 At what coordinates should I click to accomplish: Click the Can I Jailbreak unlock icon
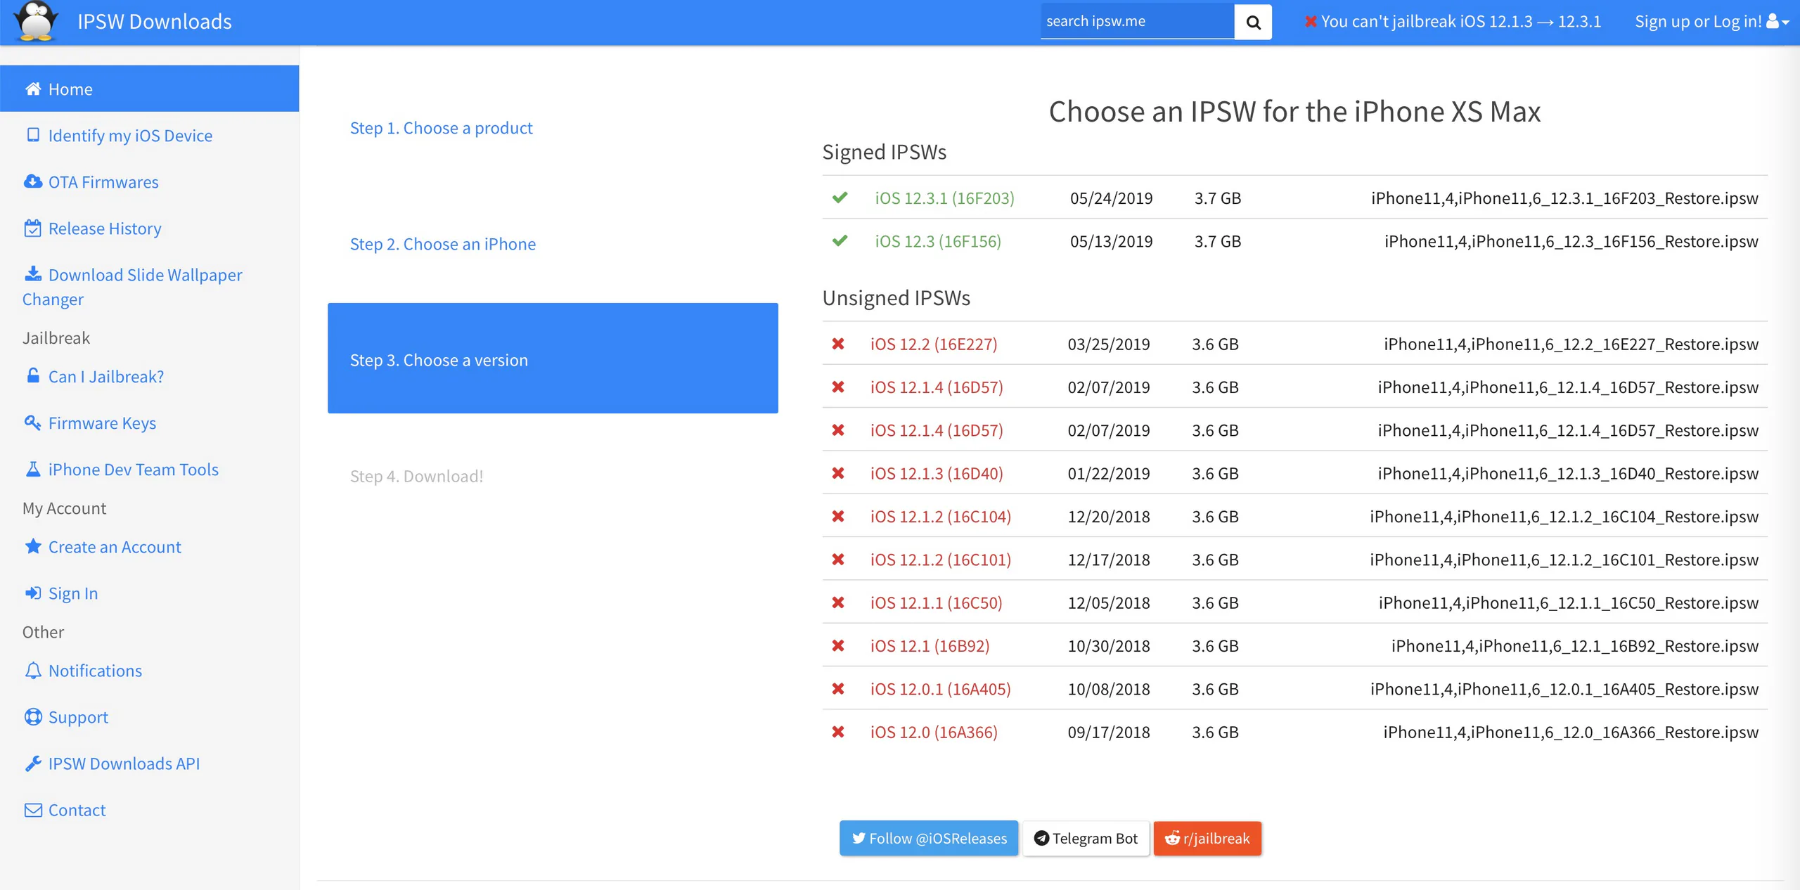coord(33,375)
